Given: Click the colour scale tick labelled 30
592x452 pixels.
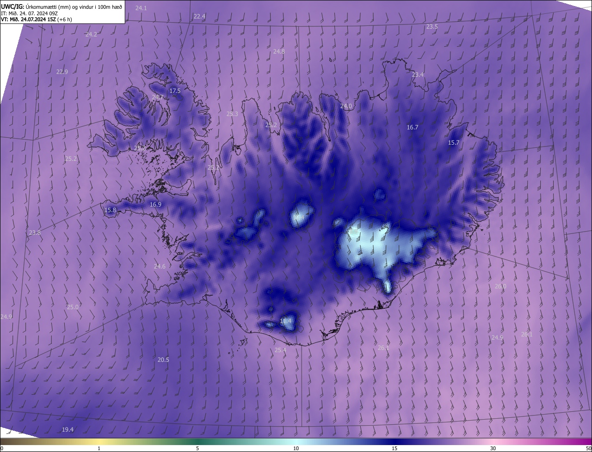Looking at the screenshot, I should (x=493, y=449).
